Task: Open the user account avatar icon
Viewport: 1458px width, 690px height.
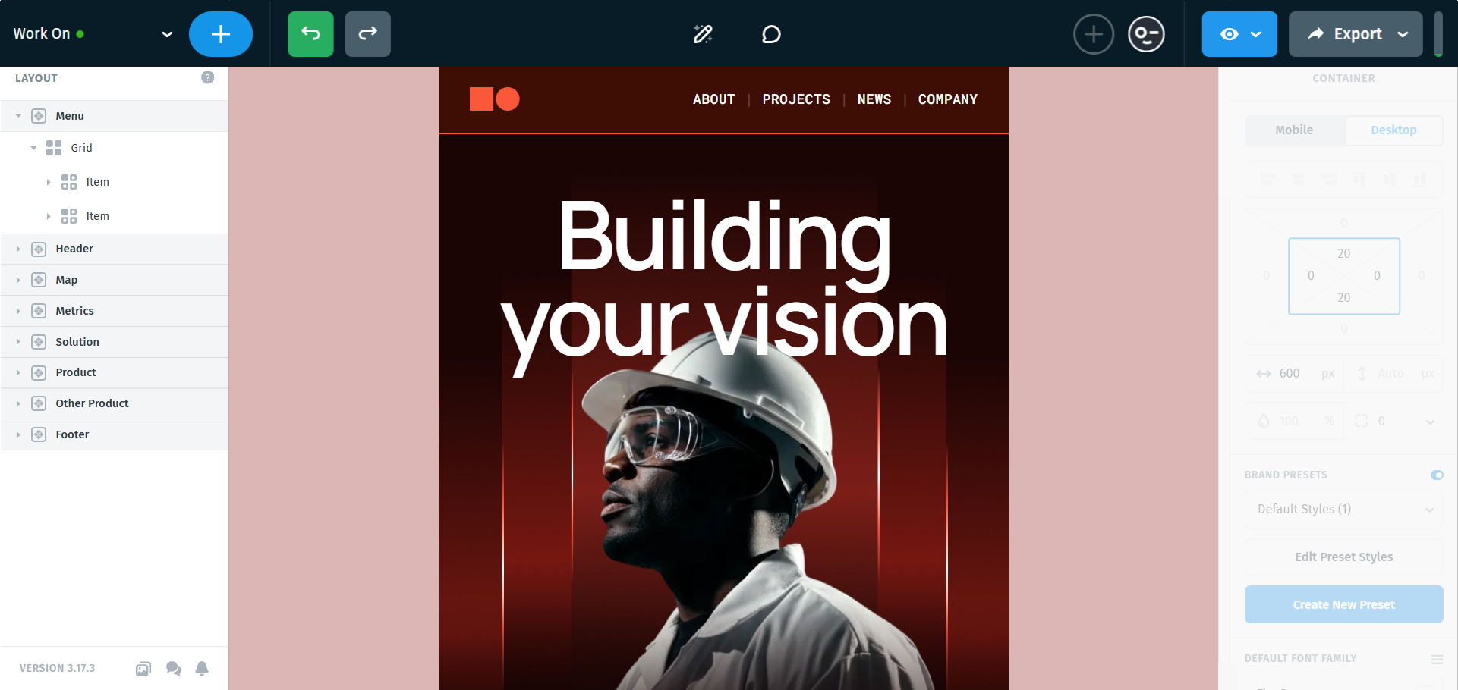Action: [x=1146, y=34]
